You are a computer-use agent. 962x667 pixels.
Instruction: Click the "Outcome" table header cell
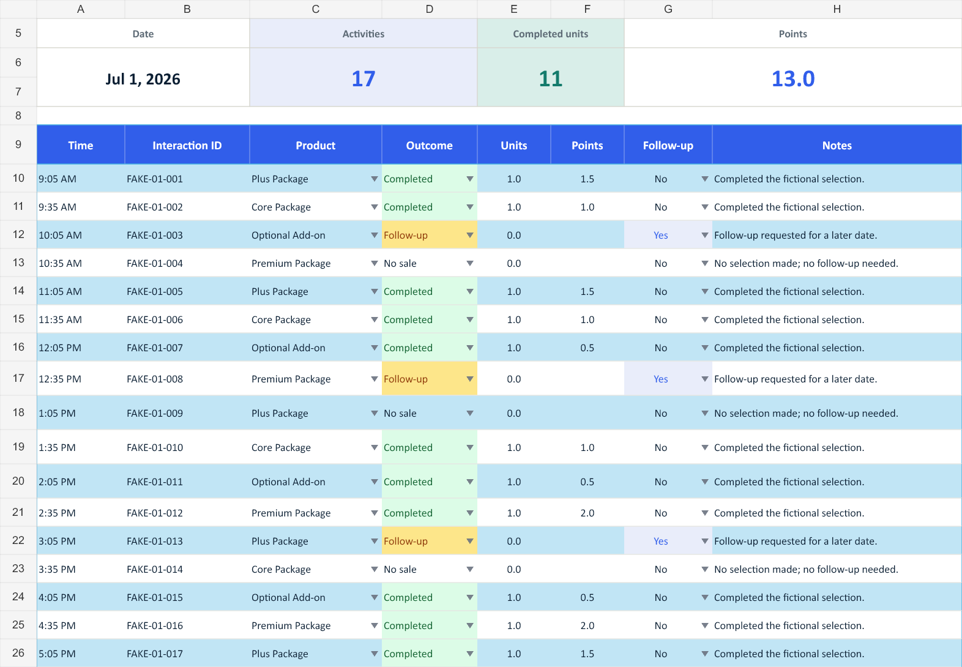(430, 145)
